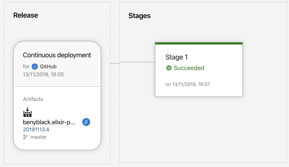Click the green bar atop Stage 1
Viewport: 289px width, 167px height.
[x=199, y=43]
